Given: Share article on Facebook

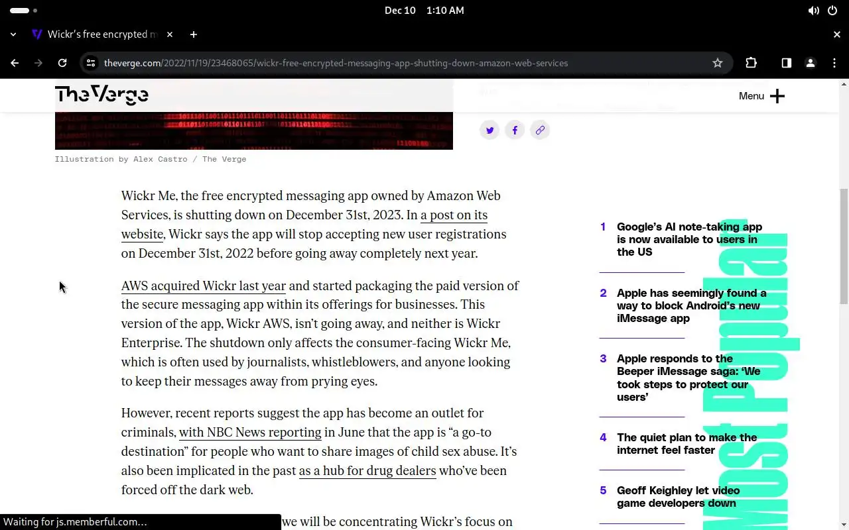Looking at the screenshot, I should pyautogui.click(x=515, y=131).
